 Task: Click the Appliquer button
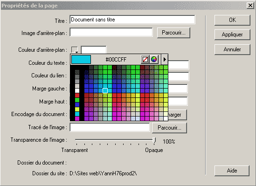232,34
